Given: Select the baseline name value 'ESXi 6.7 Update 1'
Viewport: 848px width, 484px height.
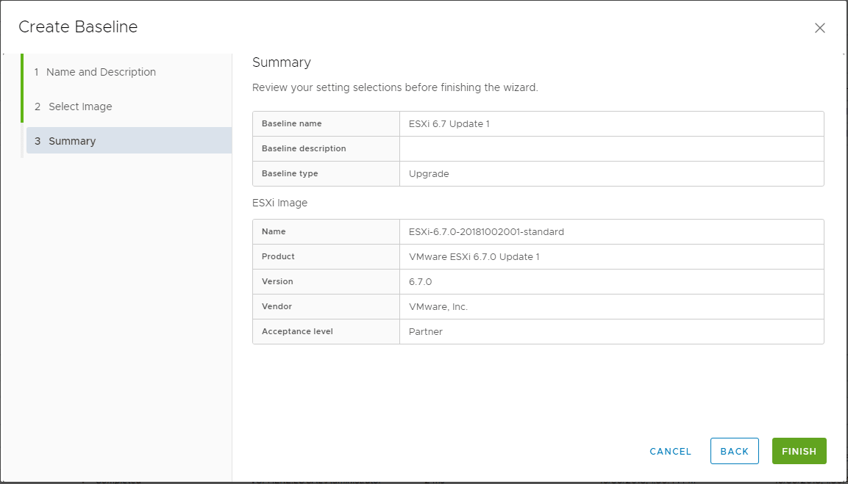Looking at the screenshot, I should pyautogui.click(x=449, y=123).
